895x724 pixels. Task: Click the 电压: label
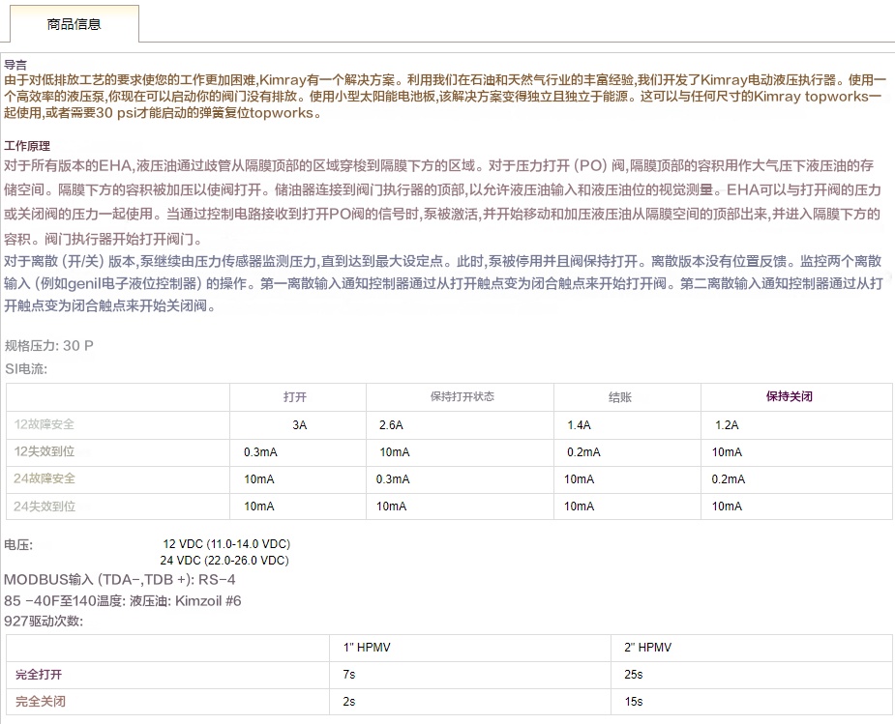click(18, 545)
